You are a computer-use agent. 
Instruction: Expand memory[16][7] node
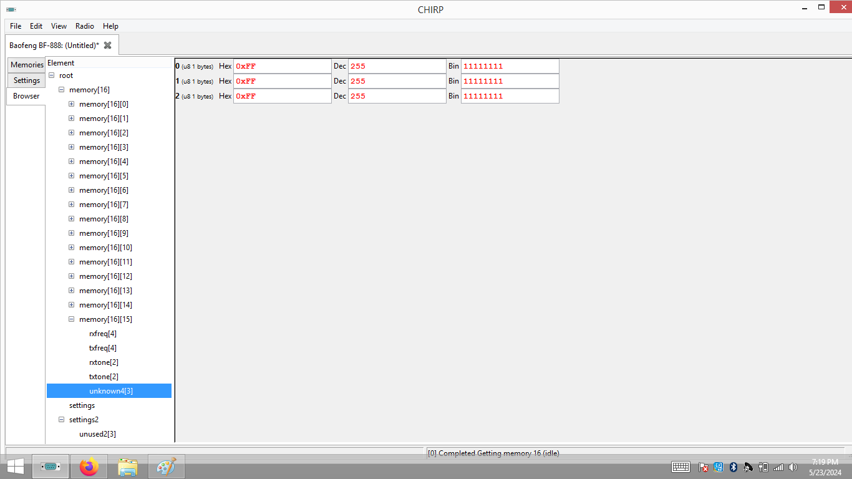pos(72,205)
